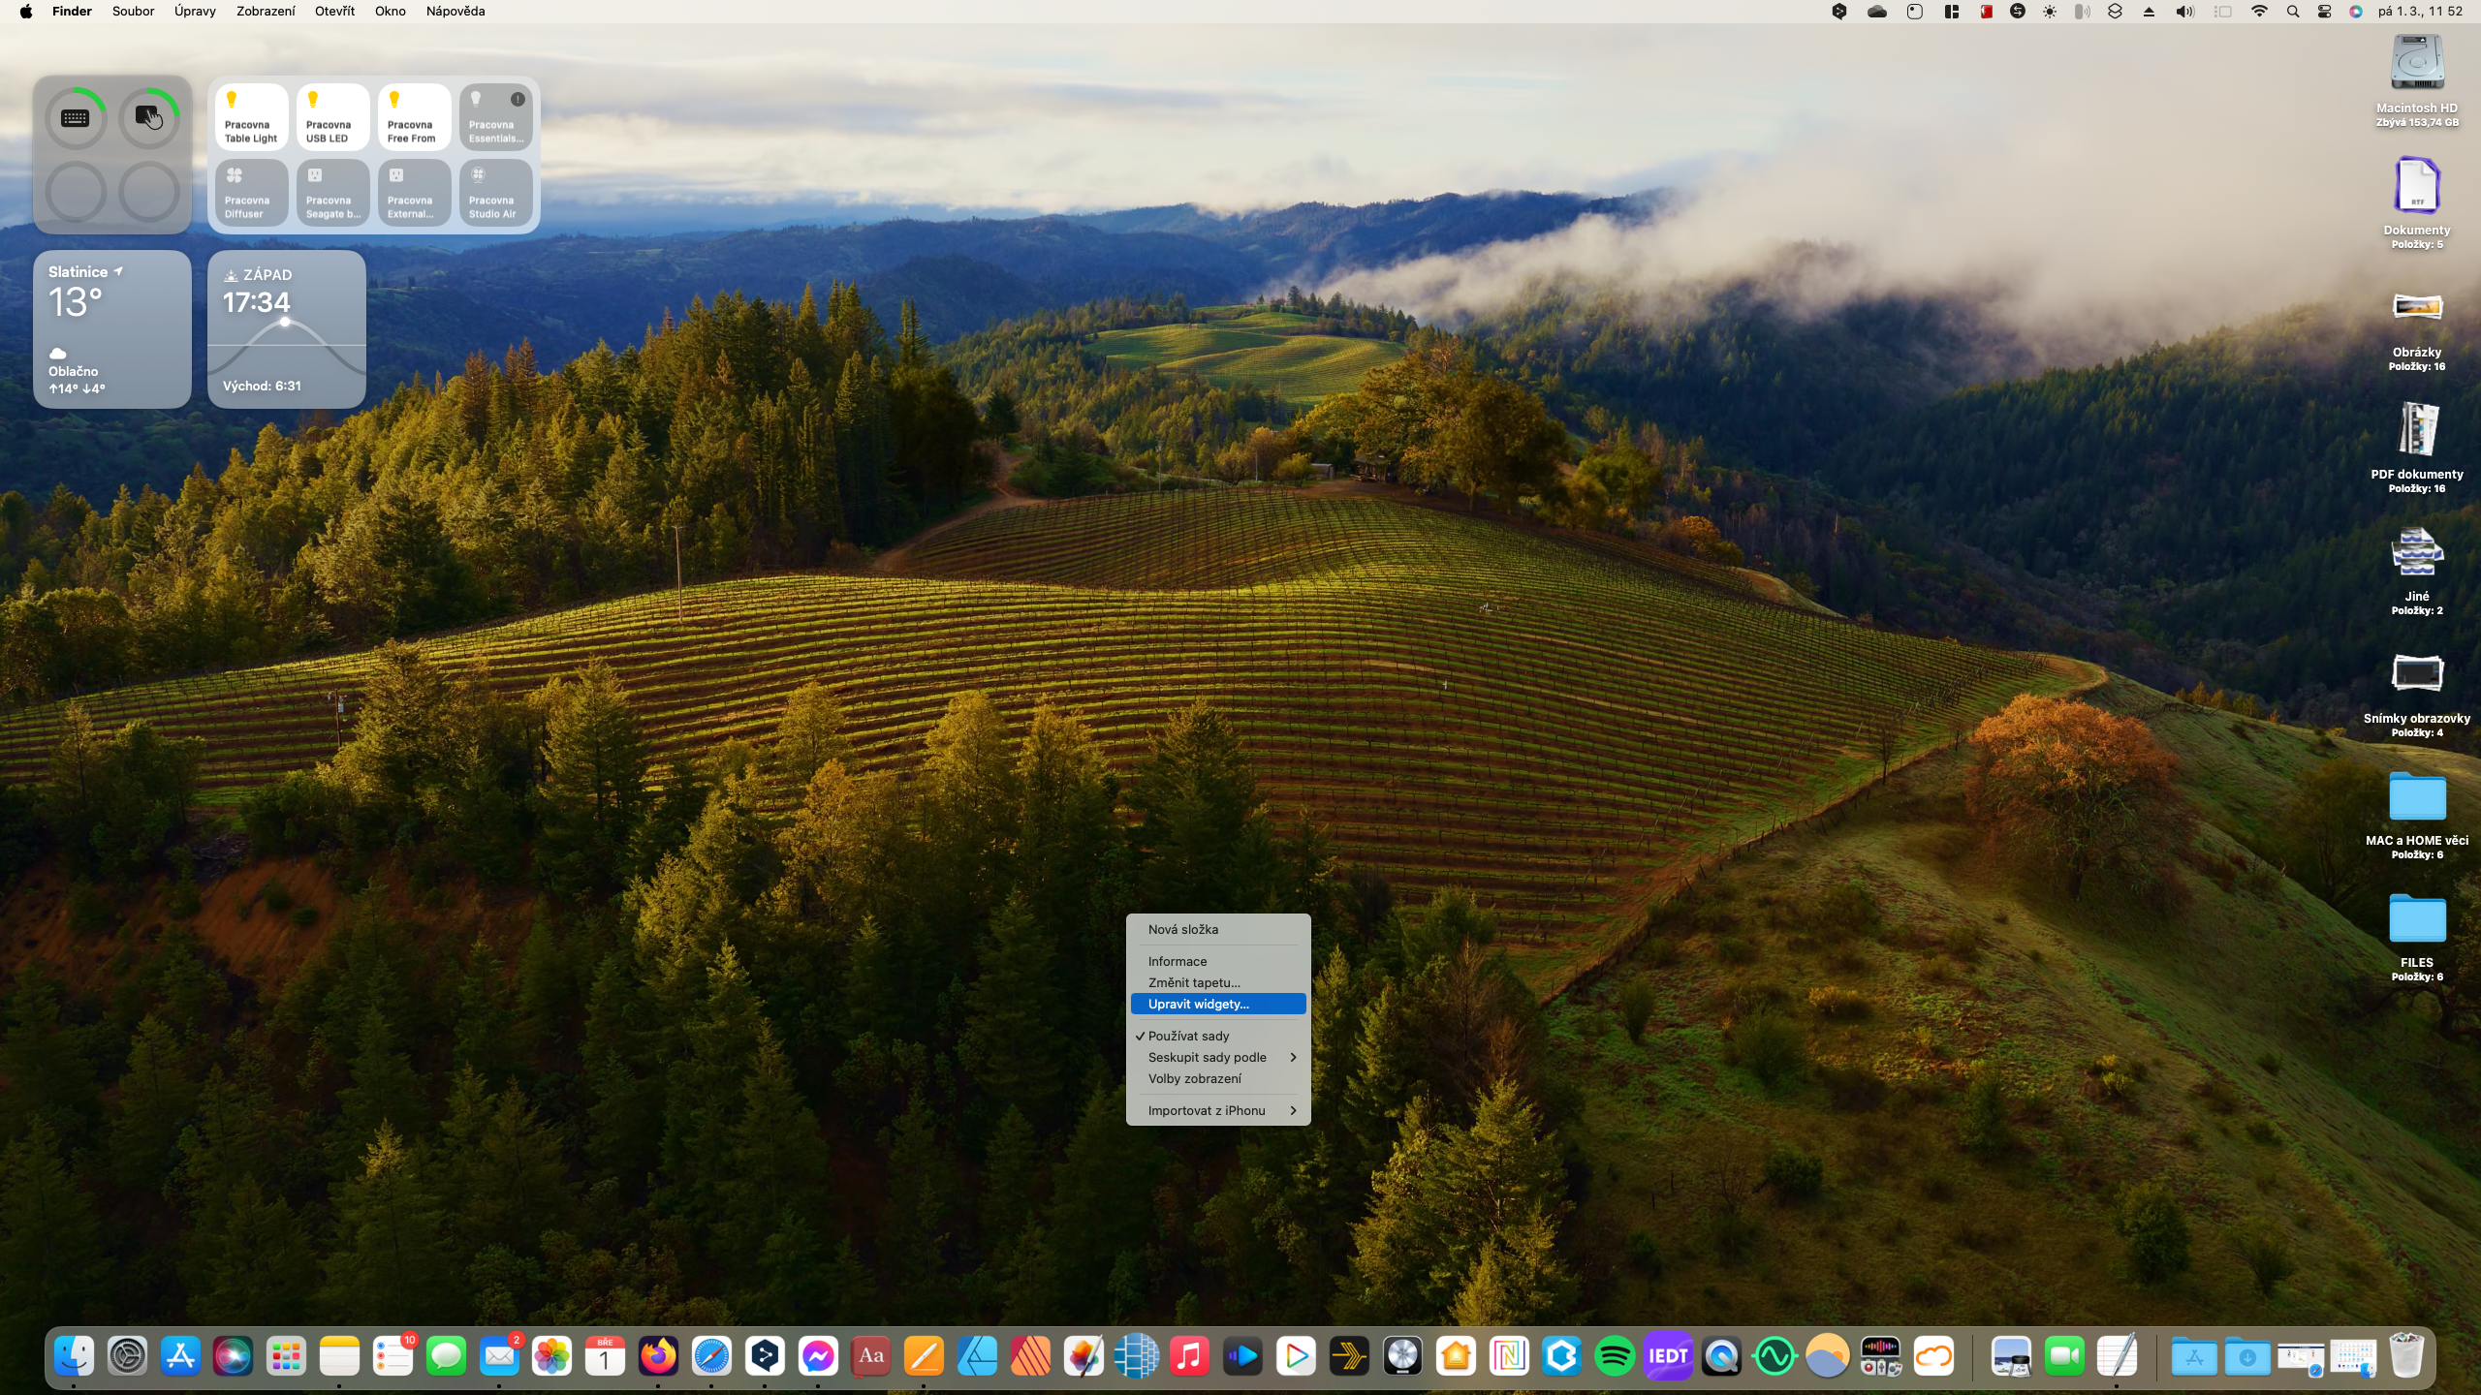Open the Photos app in Dock
Screen dimensions: 2481x1395
tap(552, 1356)
